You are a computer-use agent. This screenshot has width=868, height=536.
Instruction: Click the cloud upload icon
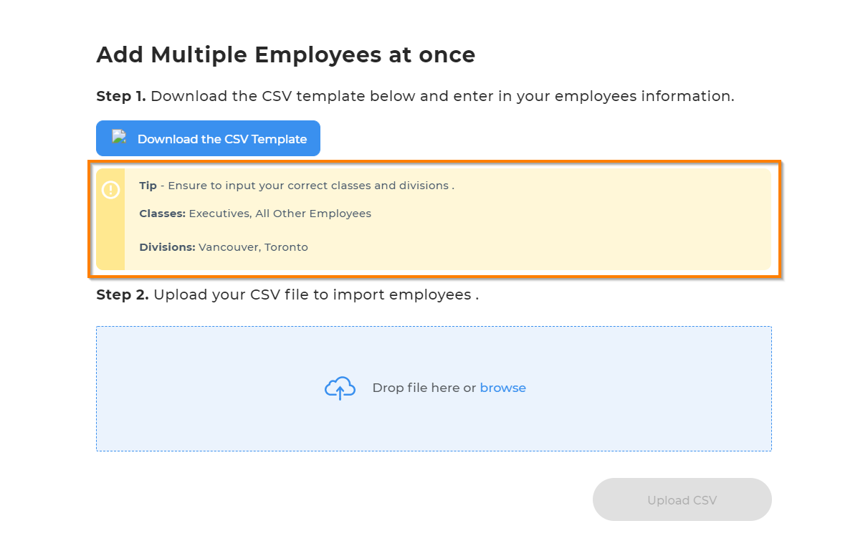[340, 388]
